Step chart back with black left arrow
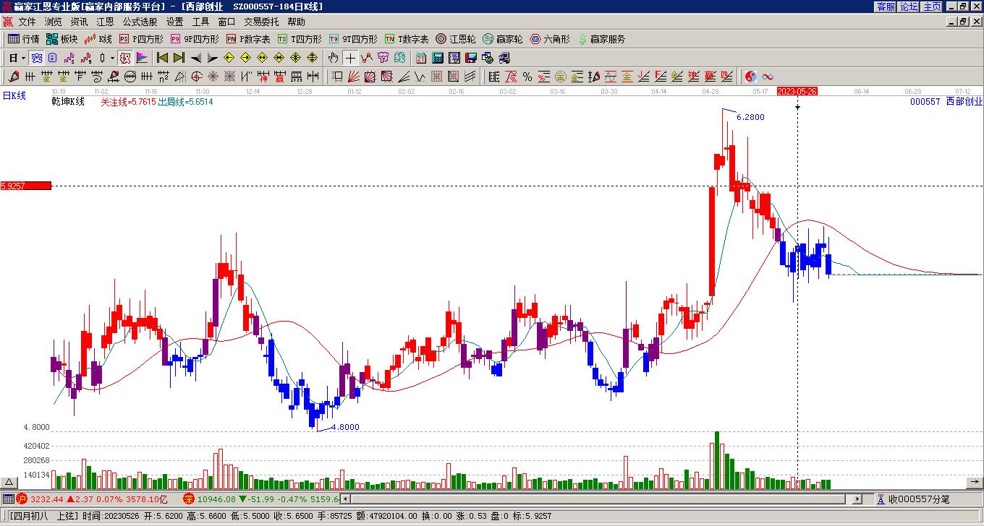Screen dimensions: 984x526 tap(195, 58)
